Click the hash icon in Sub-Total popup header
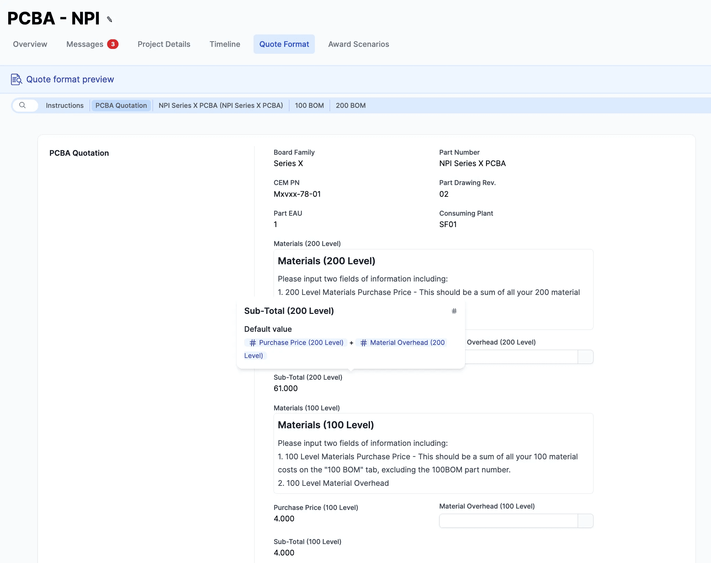 point(454,311)
